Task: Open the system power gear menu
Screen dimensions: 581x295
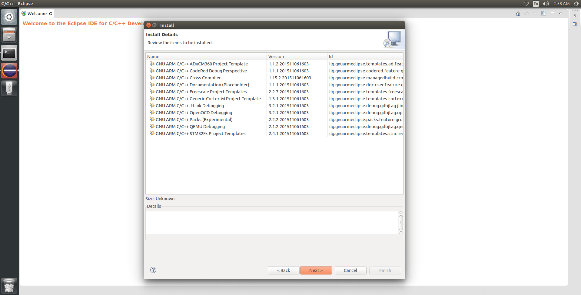Action: (x=576, y=4)
